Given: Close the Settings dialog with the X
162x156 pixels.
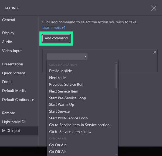Looking at the screenshot, I should tap(154, 8).
